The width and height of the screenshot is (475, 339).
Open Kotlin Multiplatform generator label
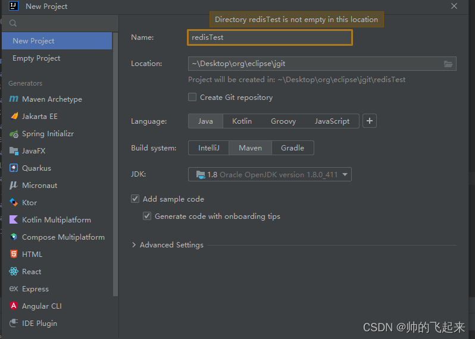57,219
